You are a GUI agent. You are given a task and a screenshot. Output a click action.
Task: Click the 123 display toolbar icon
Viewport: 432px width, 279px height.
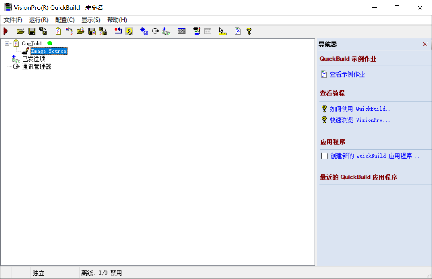[181, 31]
